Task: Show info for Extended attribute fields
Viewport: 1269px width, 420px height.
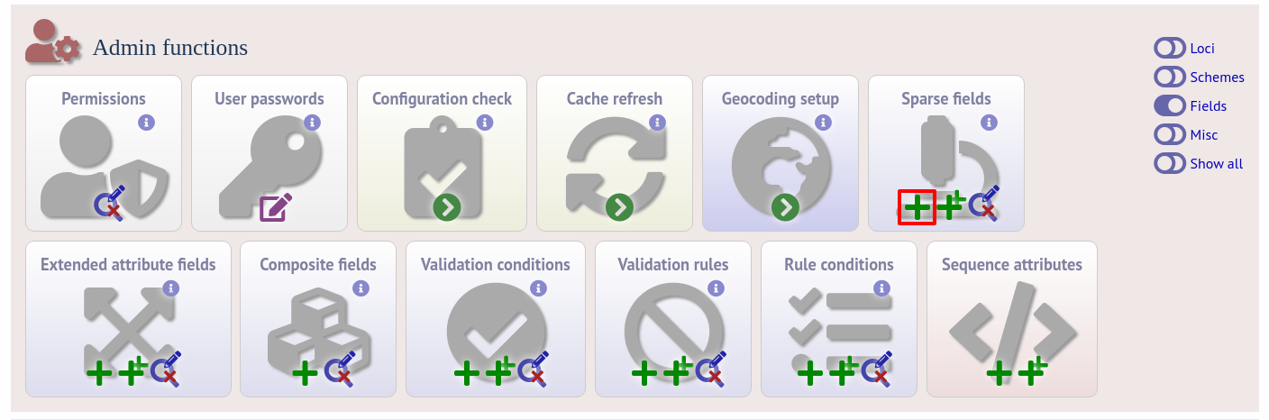Action: coord(170,288)
